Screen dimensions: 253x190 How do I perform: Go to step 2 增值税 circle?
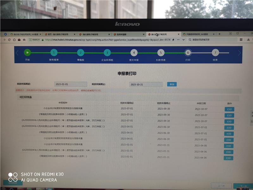(x=81, y=53)
